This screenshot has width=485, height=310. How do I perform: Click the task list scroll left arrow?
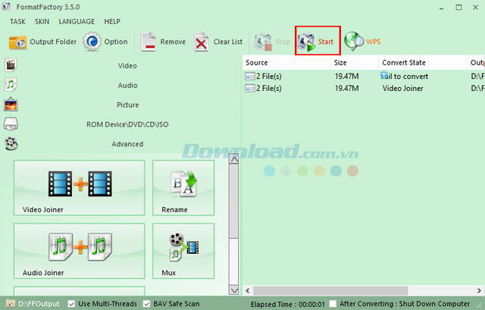point(248,291)
